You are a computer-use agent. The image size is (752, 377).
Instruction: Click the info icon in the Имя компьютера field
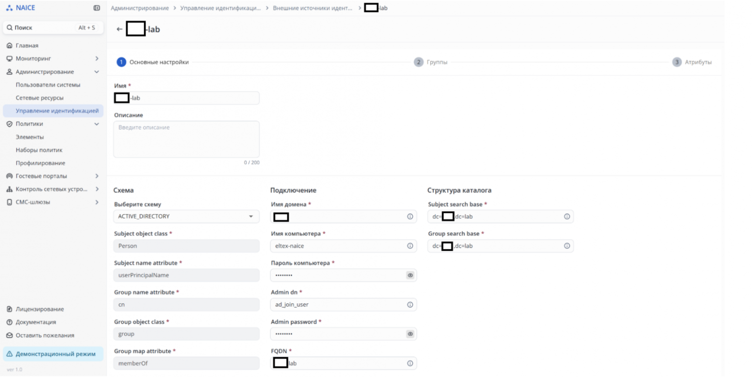[410, 246]
